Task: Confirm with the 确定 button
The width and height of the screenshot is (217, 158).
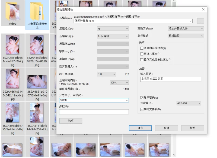Action: (x=140, y=128)
